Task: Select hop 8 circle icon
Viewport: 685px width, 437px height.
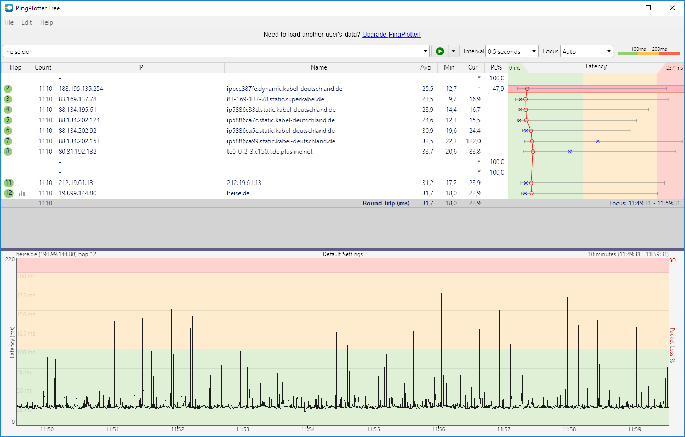Action: click(8, 152)
